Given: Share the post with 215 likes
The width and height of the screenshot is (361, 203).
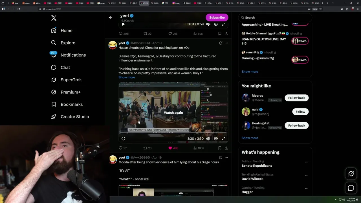Looking at the screenshot, I should [226, 34].
